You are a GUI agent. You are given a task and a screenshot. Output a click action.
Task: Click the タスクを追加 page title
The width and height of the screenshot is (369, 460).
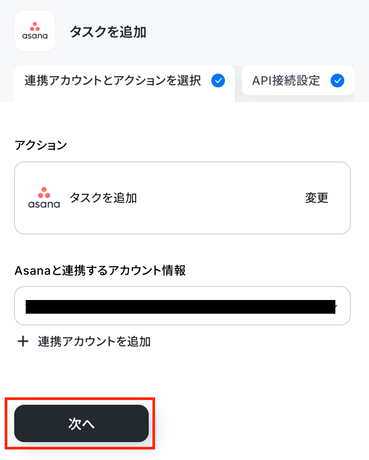pos(108,32)
